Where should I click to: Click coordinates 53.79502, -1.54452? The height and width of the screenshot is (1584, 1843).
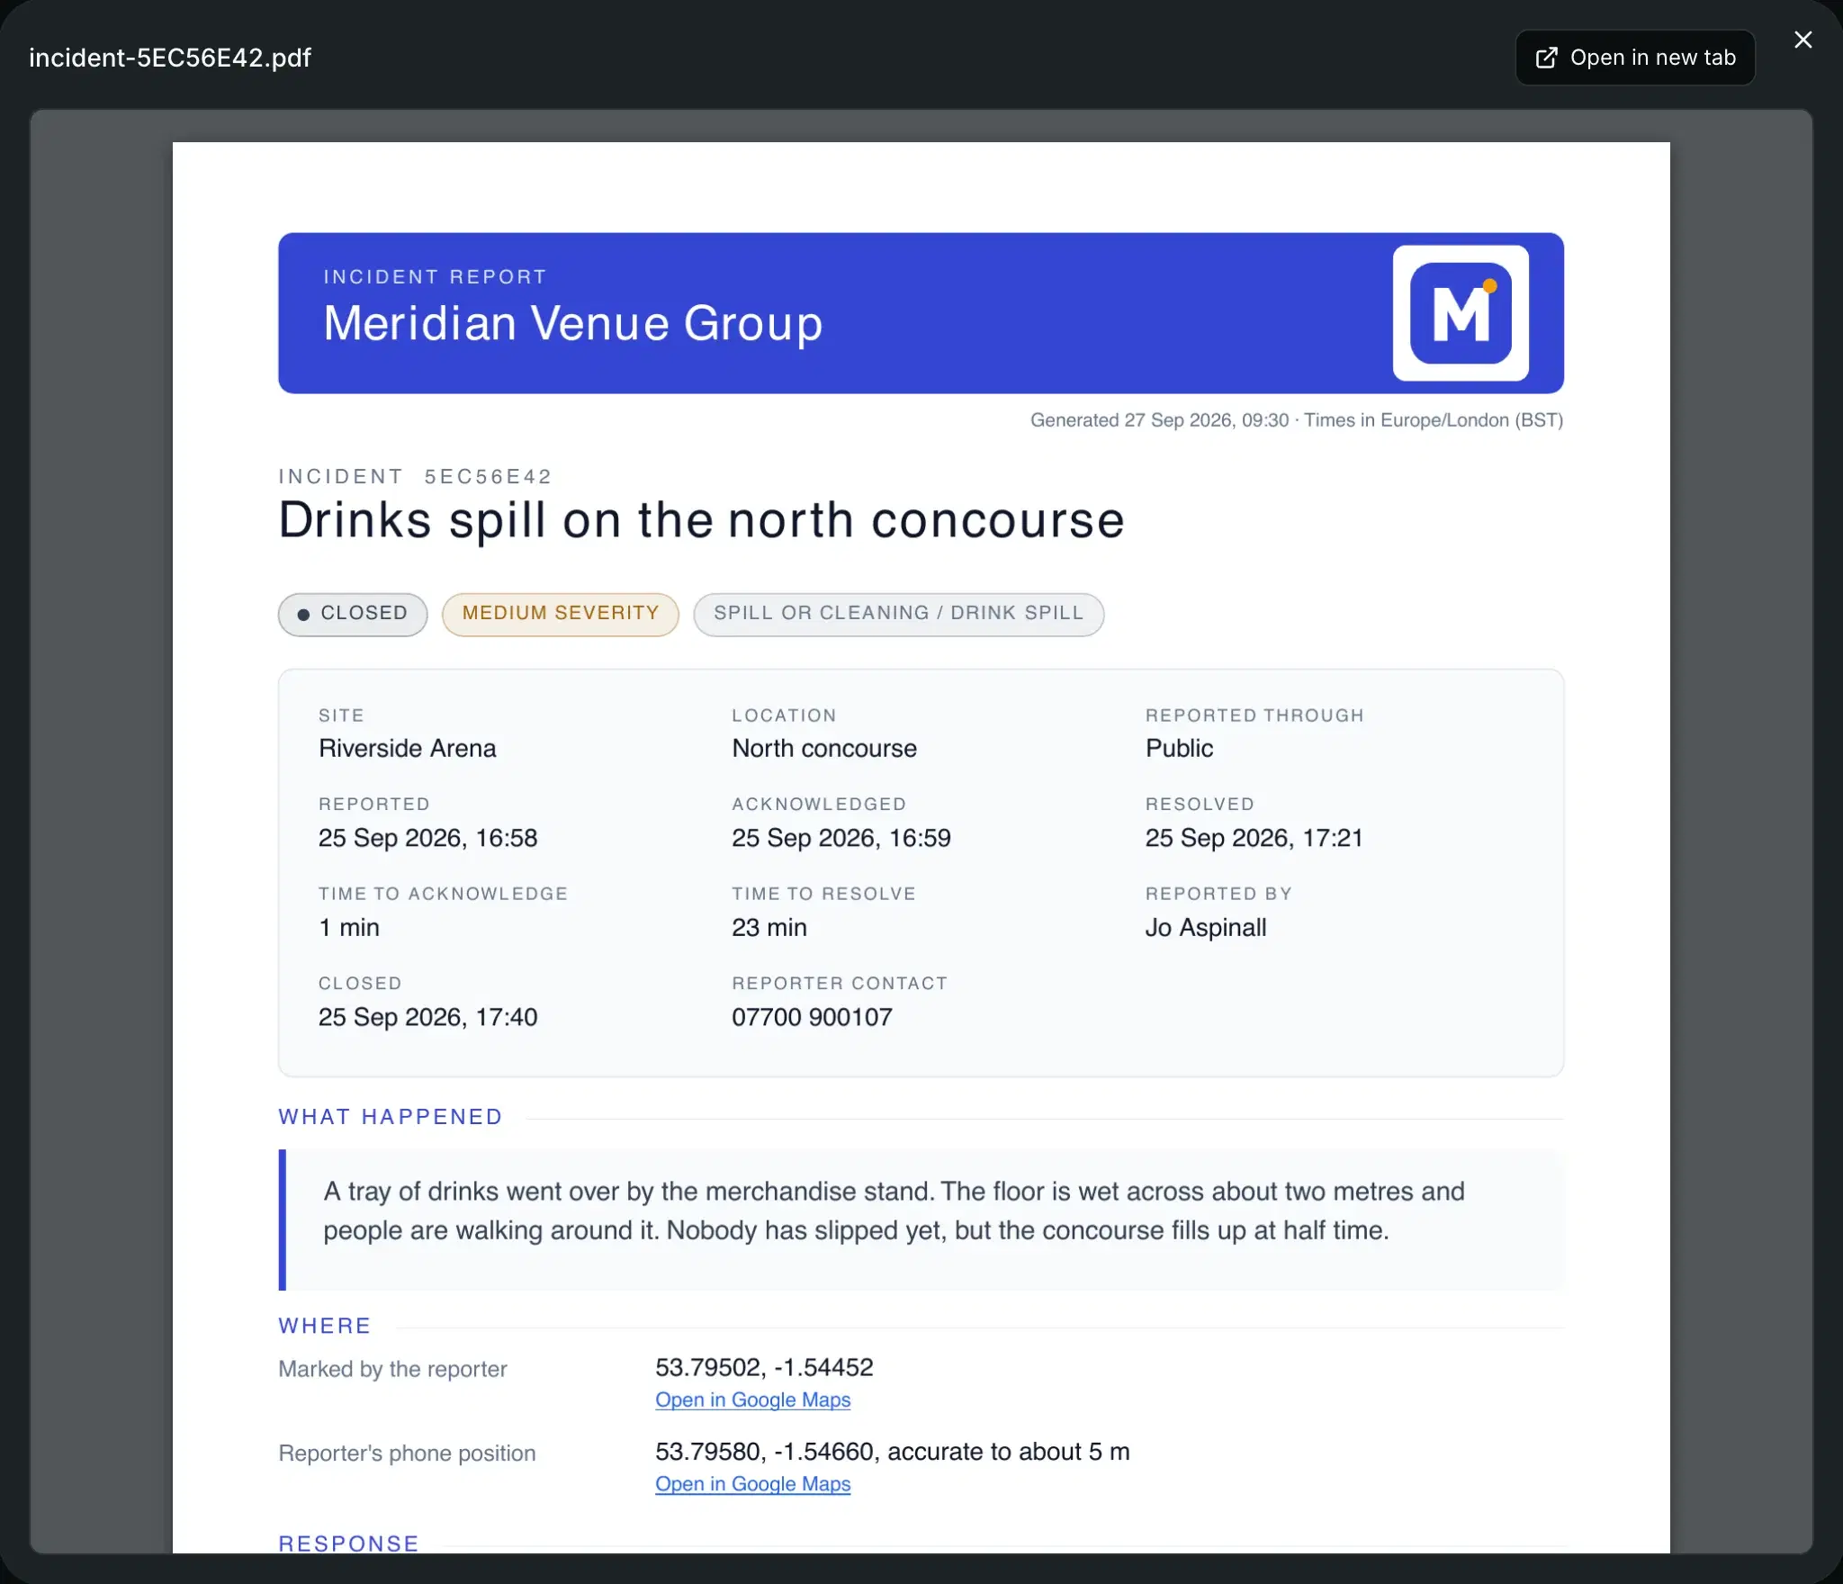(764, 1368)
